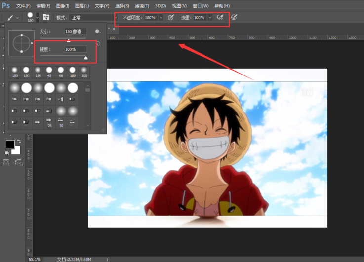Click the 文档 status bar arrow
Image resolution: width=364 pixels, height=262 pixels.
pos(107,259)
